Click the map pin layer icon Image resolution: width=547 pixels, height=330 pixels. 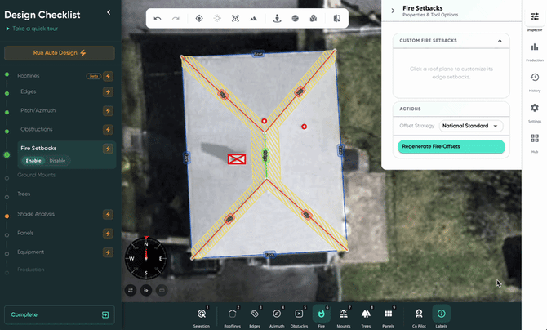tap(314, 19)
